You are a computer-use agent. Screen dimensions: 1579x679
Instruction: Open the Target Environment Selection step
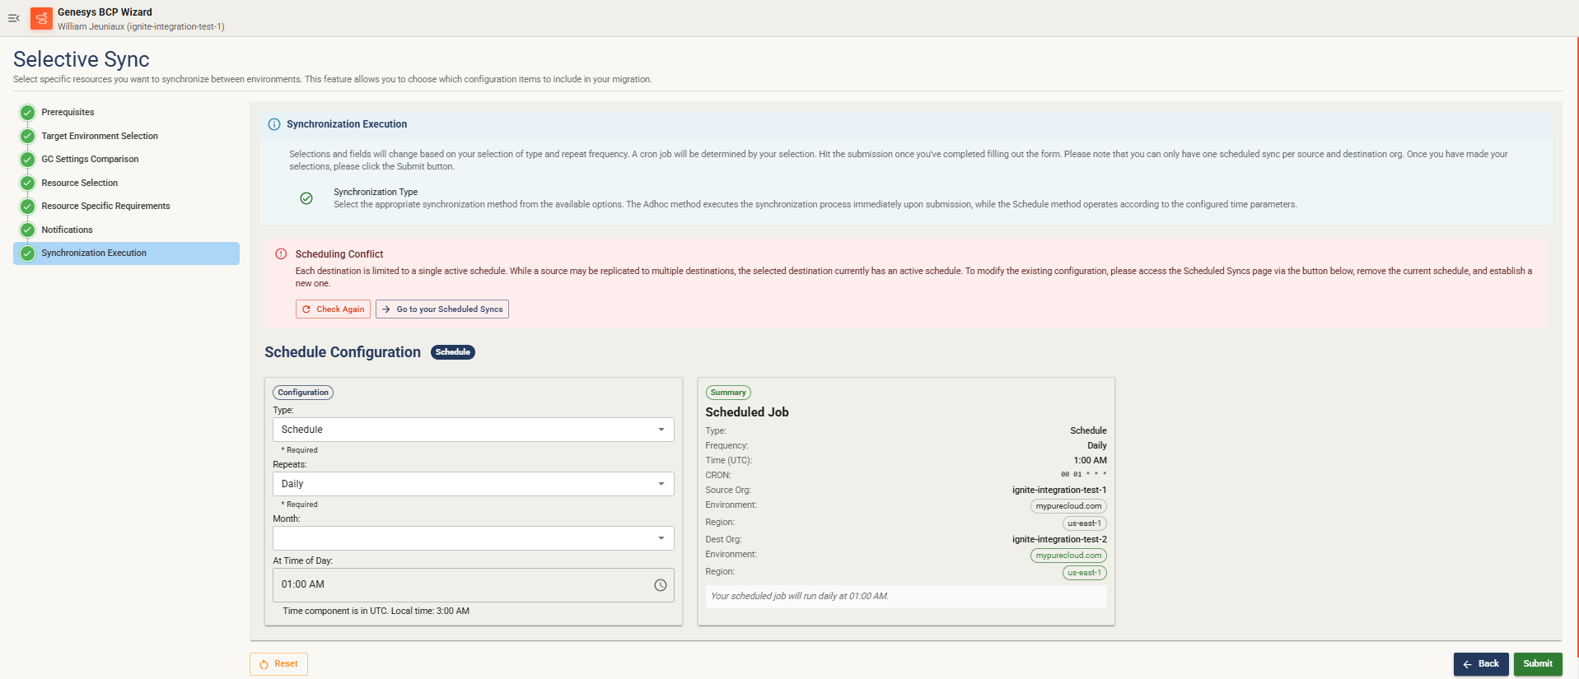click(x=100, y=136)
